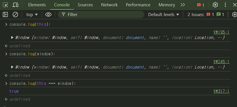
Task: Click the blue document link in first Window output
Action: click(x=135, y=38)
